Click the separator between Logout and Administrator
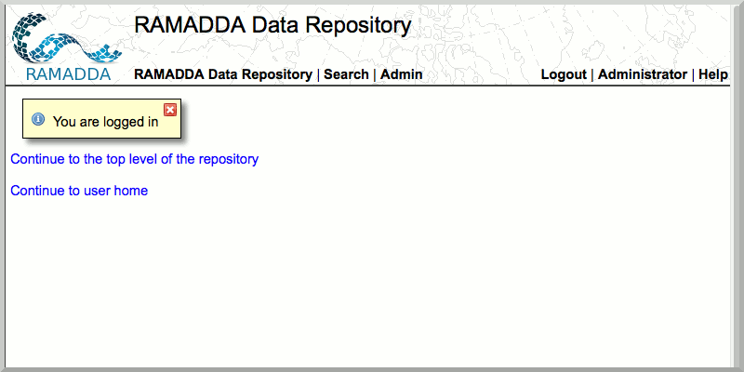The image size is (744, 372). (x=592, y=74)
